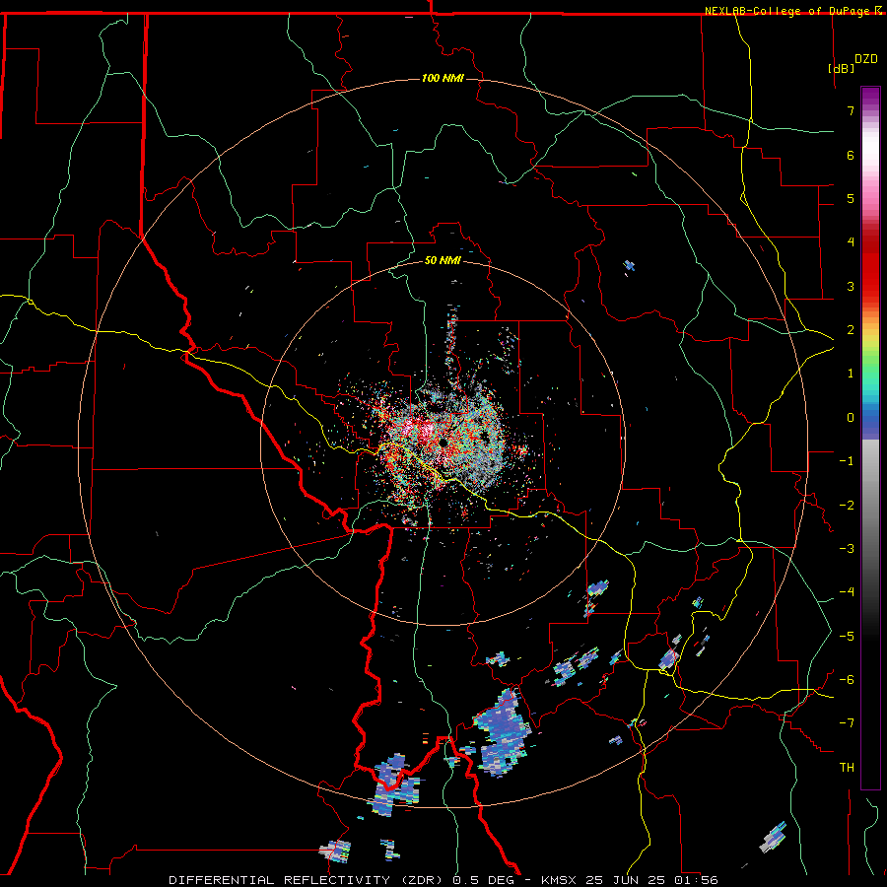Click the -3 value on color scale

(x=847, y=549)
